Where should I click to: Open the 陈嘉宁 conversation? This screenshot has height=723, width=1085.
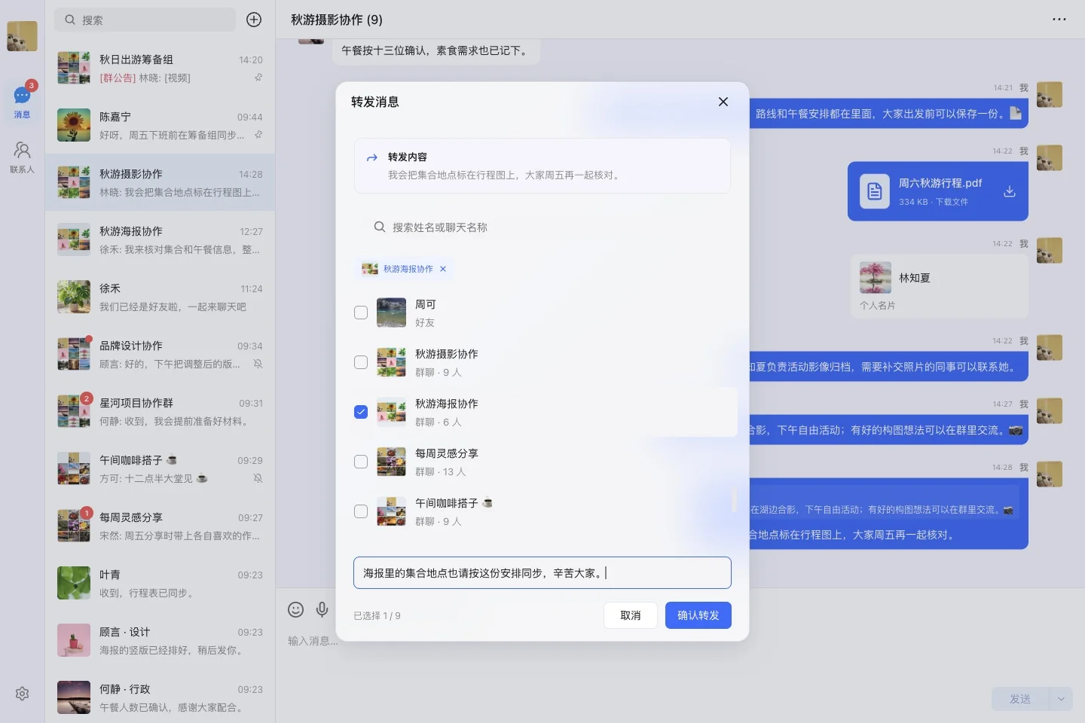[160, 125]
